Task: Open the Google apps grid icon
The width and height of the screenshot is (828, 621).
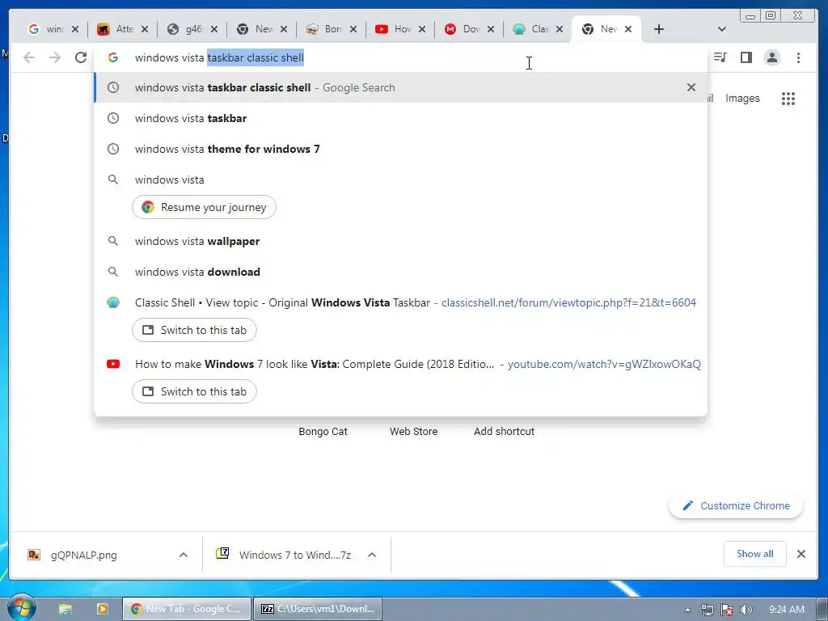Action: 788,98
